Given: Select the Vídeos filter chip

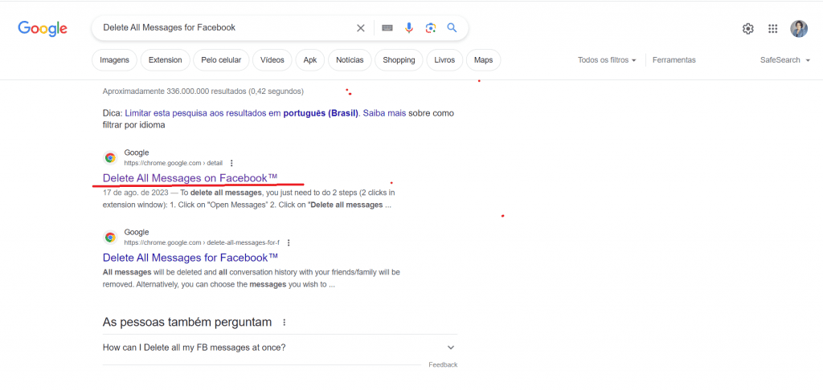Looking at the screenshot, I should [272, 60].
